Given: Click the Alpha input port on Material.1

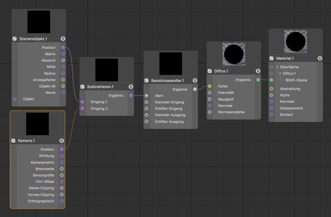Looking at the screenshot, I should click(x=272, y=95).
